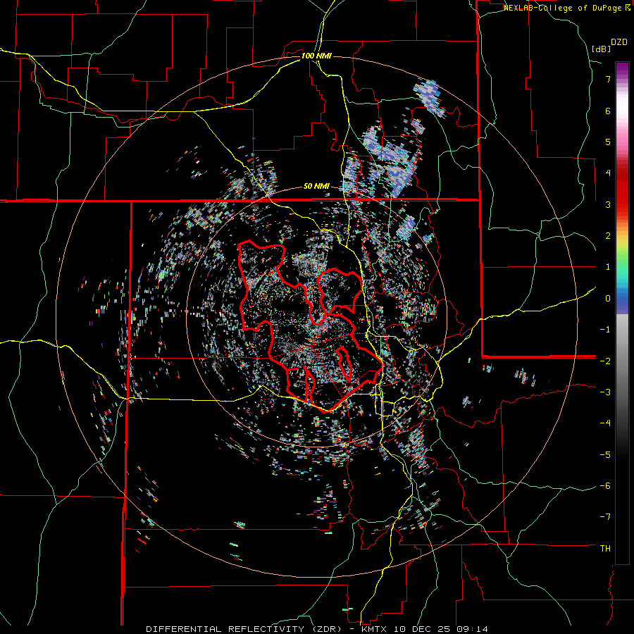Click the 4 value on the scale

pyautogui.click(x=608, y=173)
